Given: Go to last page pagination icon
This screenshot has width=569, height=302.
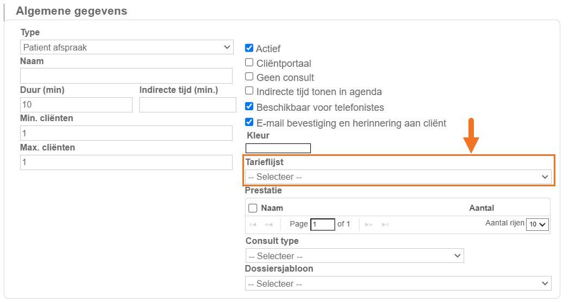Looking at the screenshot, I should (385, 224).
